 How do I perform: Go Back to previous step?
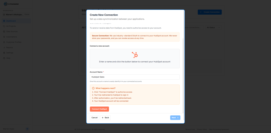pyautogui.click(x=105, y=118)
